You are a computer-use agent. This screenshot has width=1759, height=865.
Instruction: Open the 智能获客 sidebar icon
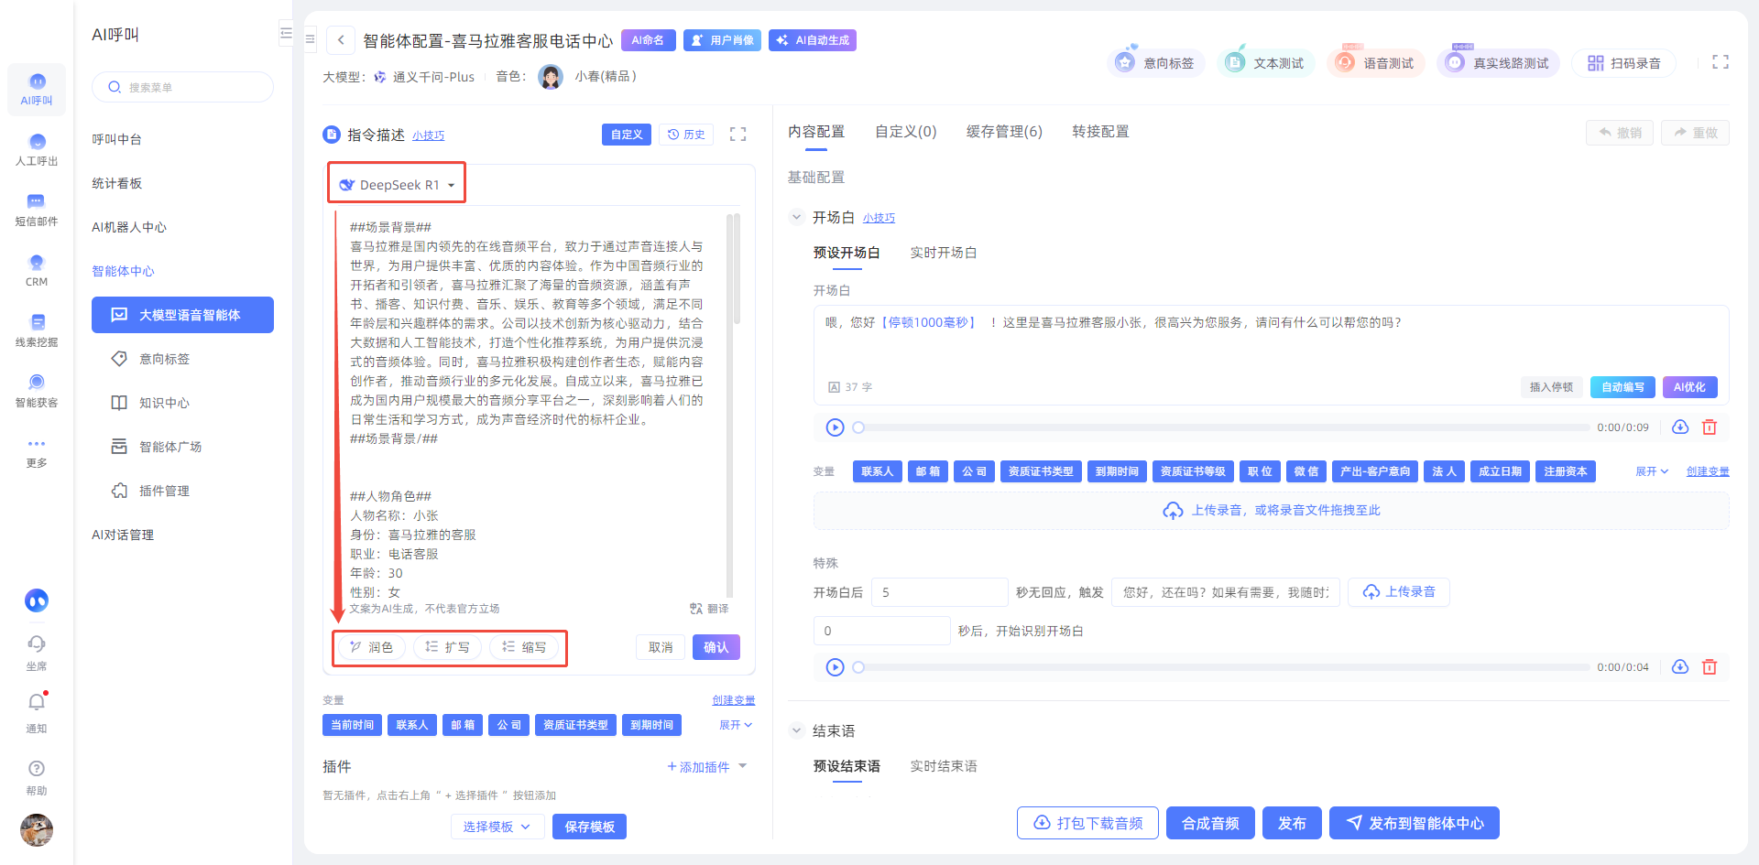tap(37, 392)
